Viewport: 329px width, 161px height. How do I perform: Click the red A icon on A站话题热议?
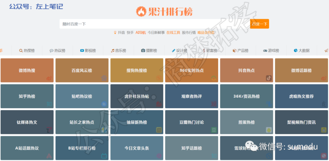(49, 156)
